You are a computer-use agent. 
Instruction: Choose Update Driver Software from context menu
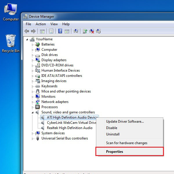(x=130, y=122)
